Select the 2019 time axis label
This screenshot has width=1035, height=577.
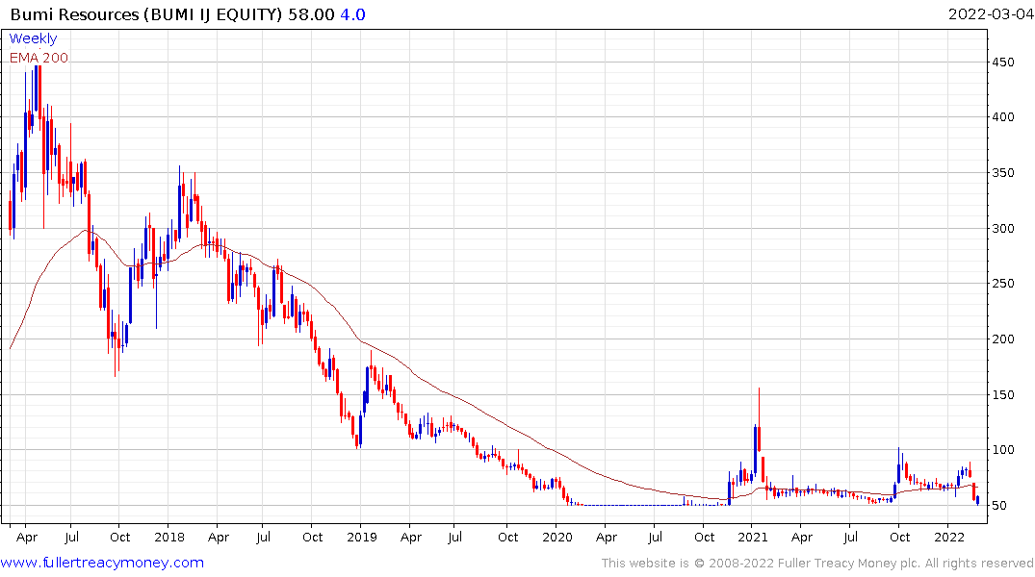[x=362, y=537]
